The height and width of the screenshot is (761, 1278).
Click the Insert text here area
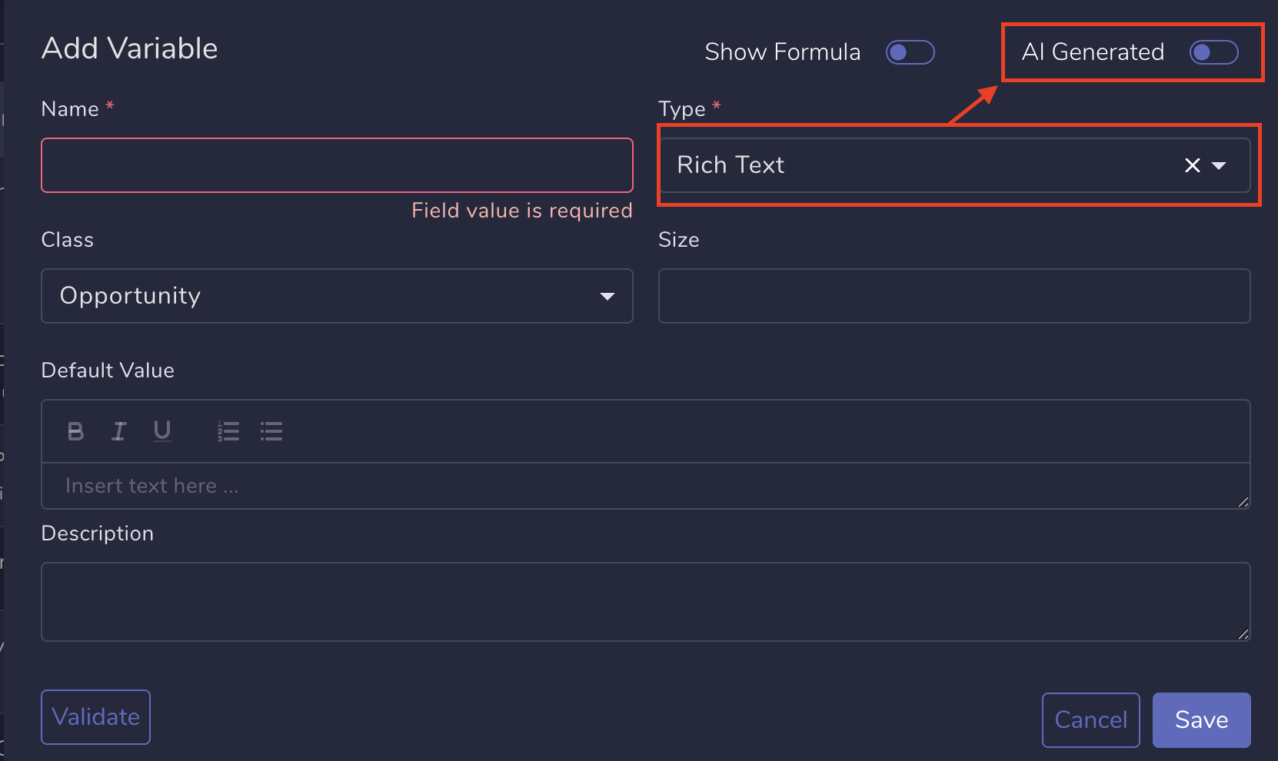(x=538, y=485)
